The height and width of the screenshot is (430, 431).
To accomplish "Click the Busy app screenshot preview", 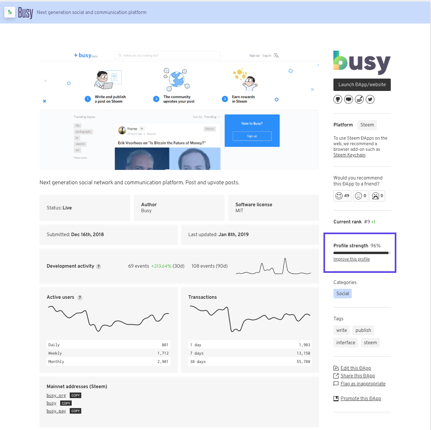I will click(x=179, y=110).
